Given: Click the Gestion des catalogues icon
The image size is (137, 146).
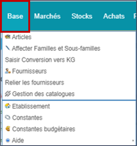Looking at the screenshot, I should pyautogui.click(x=8, y=94).
